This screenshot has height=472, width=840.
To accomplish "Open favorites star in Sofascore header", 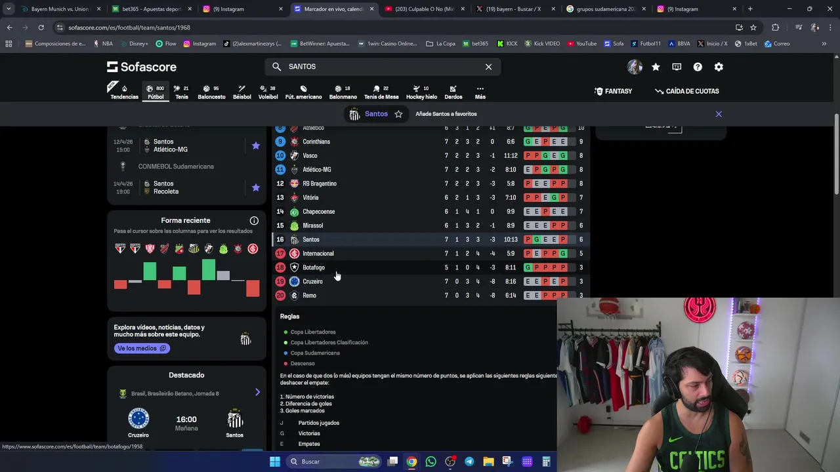I will coord(656,67).
